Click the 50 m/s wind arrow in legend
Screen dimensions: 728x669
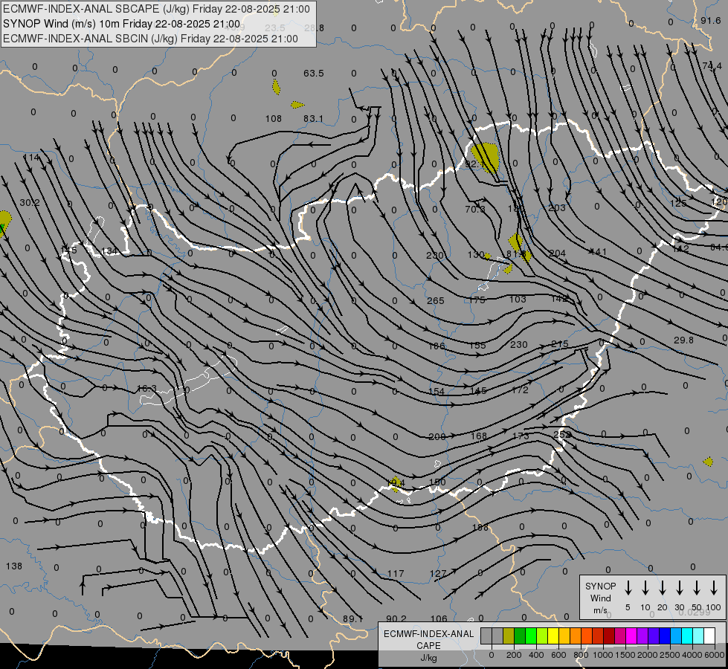pos(697,588)
